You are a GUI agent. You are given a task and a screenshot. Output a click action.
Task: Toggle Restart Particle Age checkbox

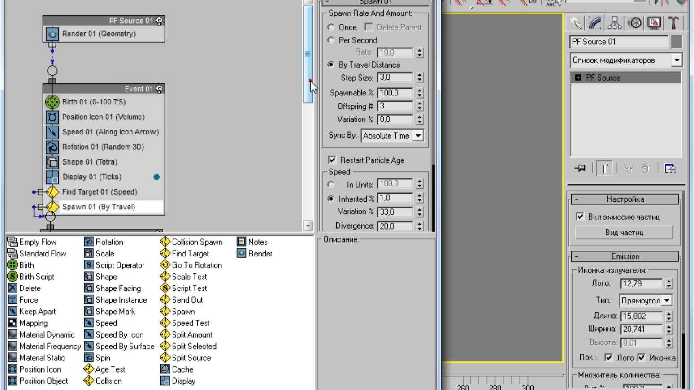pos(332,160)
